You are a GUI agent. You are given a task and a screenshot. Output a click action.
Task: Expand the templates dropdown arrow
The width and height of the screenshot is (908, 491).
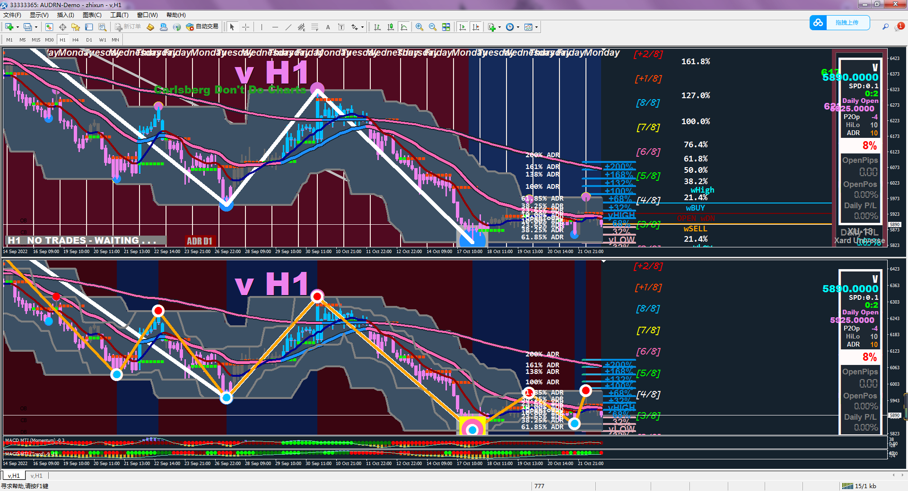(536, 27)
